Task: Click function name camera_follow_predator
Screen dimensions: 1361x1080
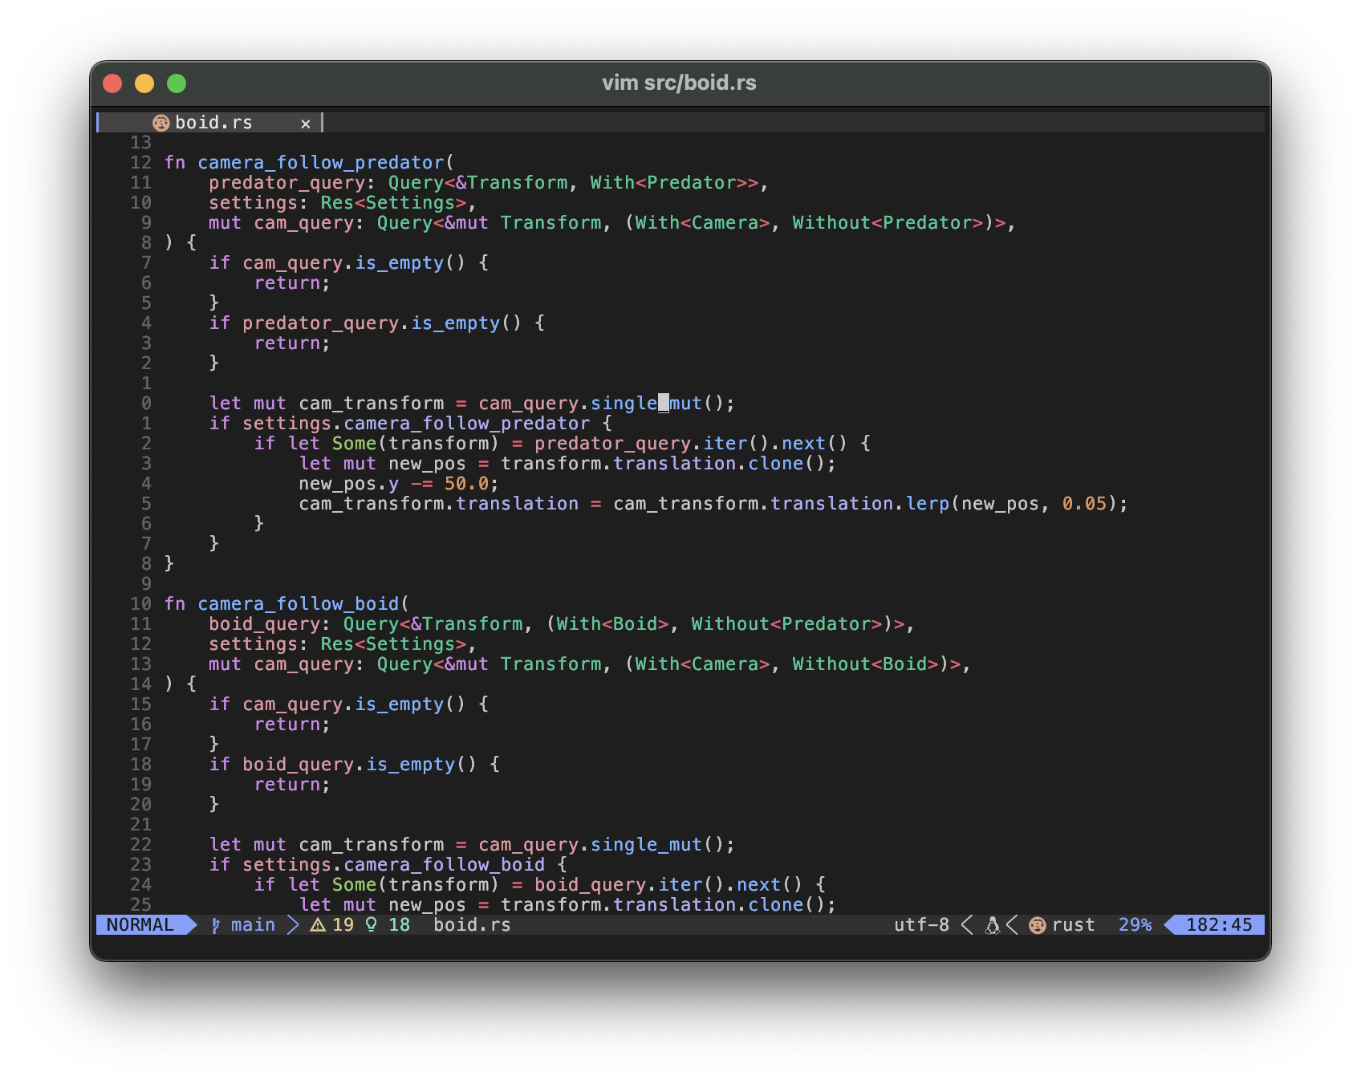Action: [321, 163]
